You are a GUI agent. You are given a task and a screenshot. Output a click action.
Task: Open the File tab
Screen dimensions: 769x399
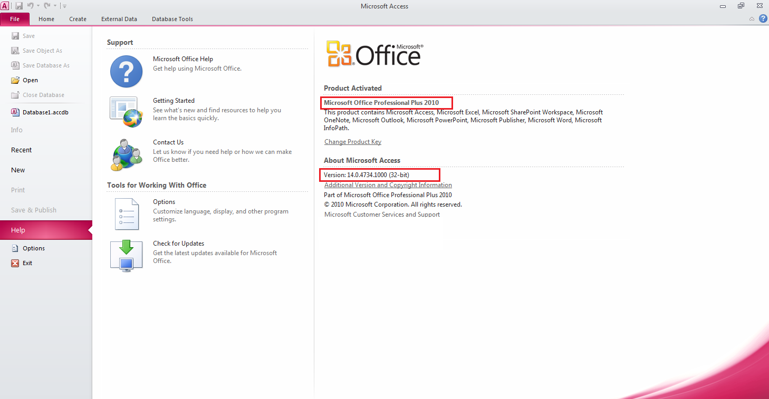[x=15, y=19]
